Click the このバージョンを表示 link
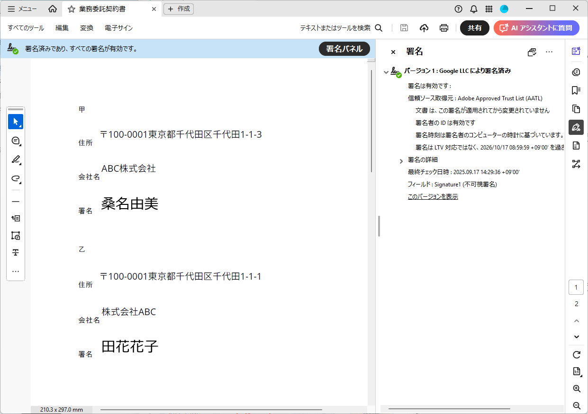The image size is (588, 414). [x=432, y=196]
